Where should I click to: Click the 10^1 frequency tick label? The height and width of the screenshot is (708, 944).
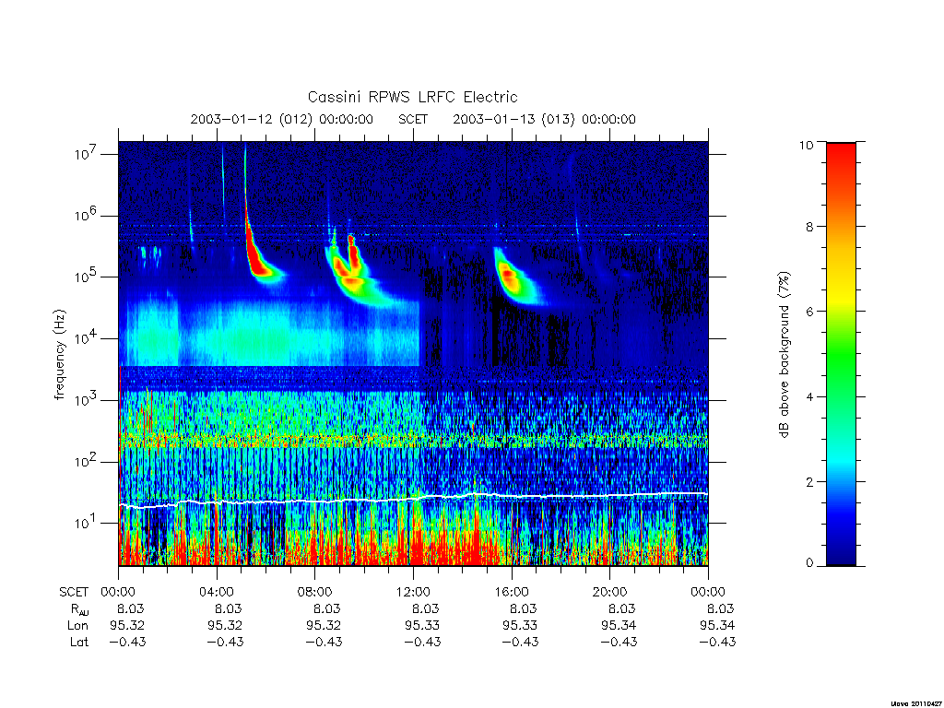coord(87,523)
